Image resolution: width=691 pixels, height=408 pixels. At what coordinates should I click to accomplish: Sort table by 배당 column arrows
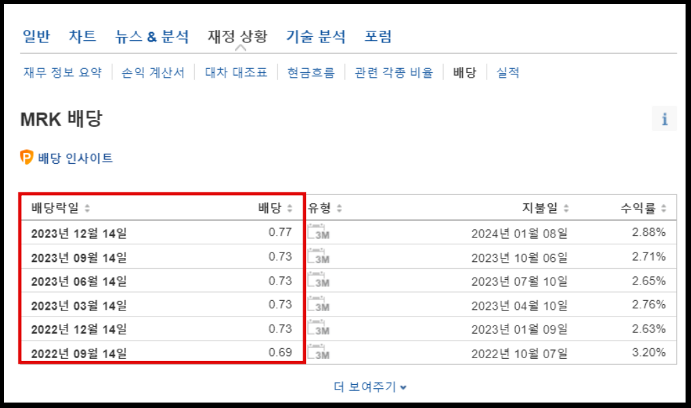click(290, 208)
